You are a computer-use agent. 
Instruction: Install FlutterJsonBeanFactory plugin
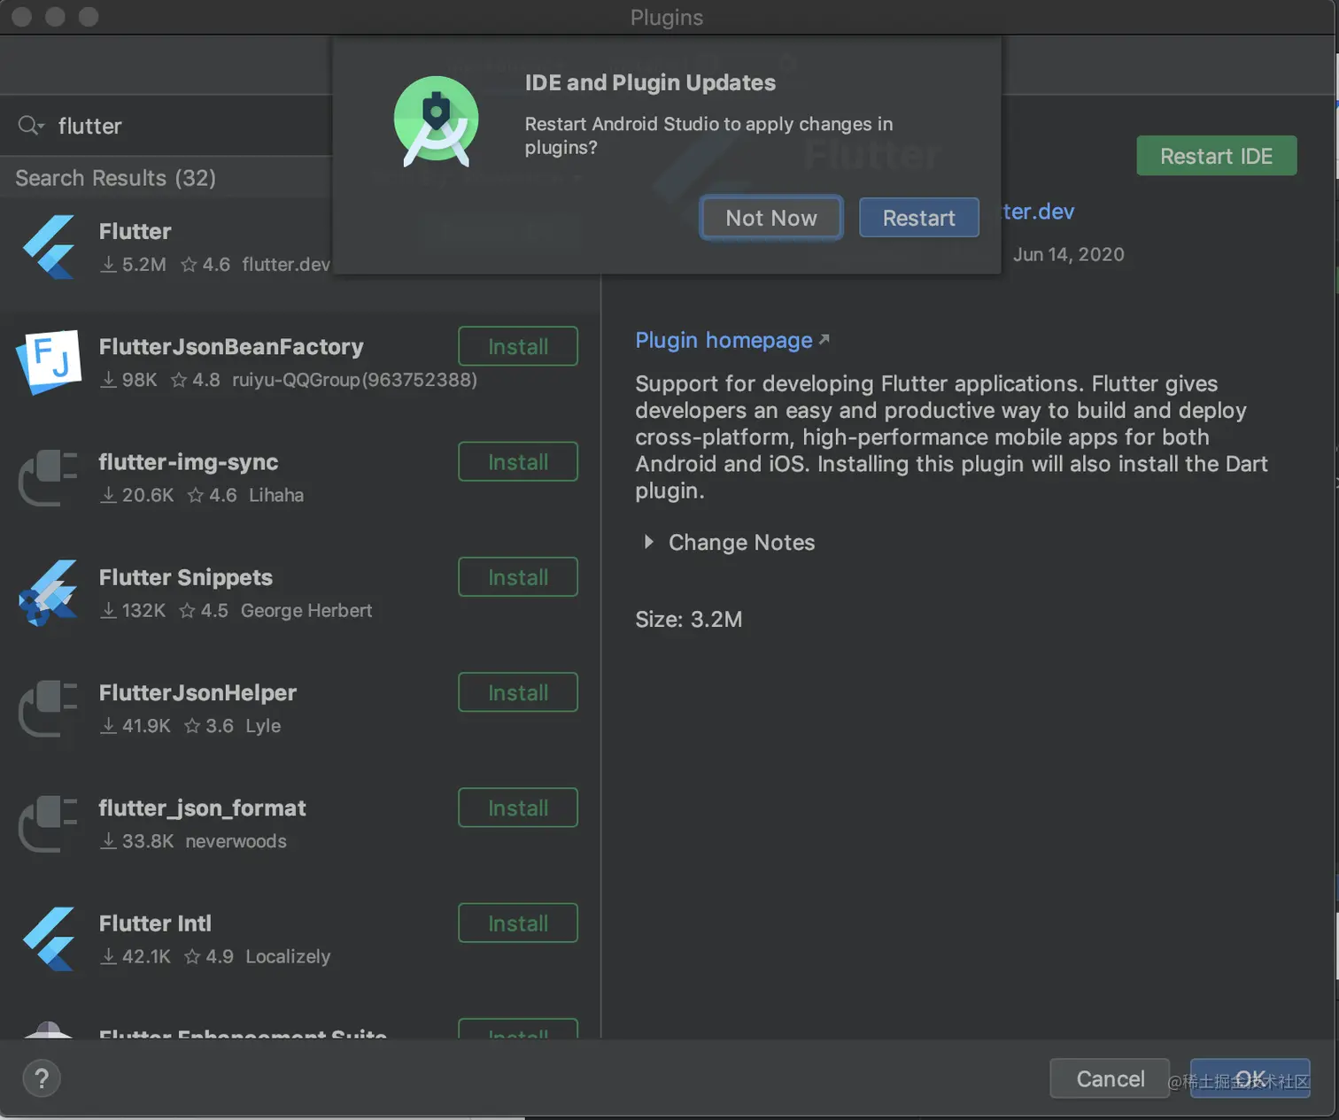[x=518, y=346]
